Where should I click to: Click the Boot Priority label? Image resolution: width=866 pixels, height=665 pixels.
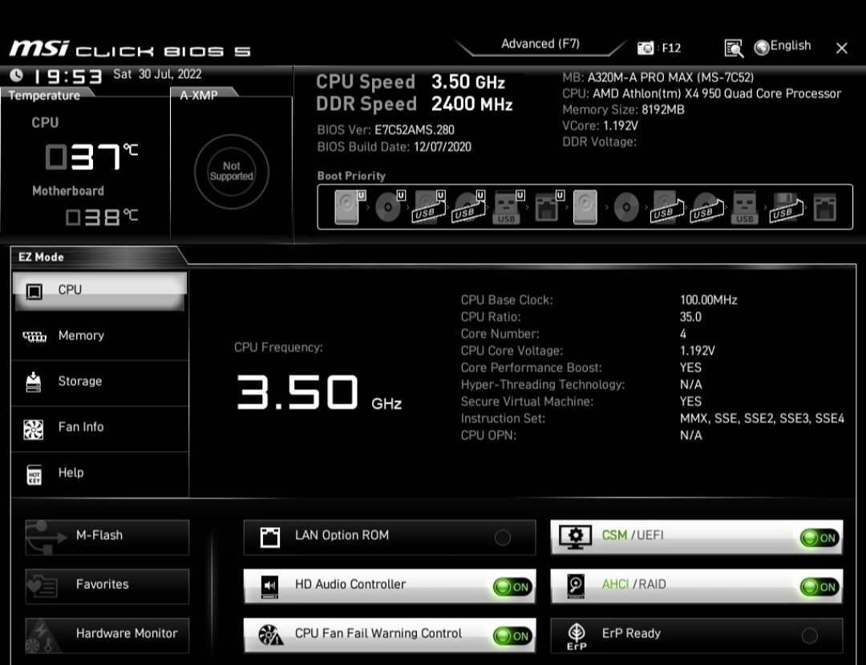click(x=351, y=176)
